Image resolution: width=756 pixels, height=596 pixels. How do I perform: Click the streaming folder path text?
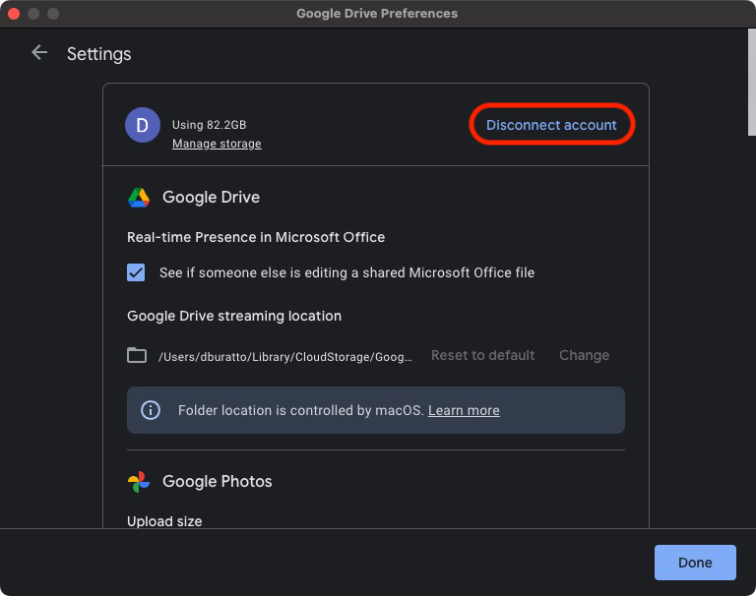coord(284,357)
